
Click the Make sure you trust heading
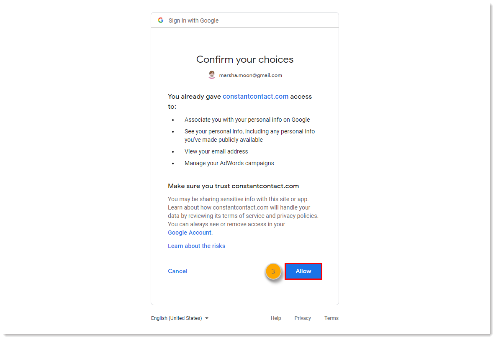tap(233, 186)
